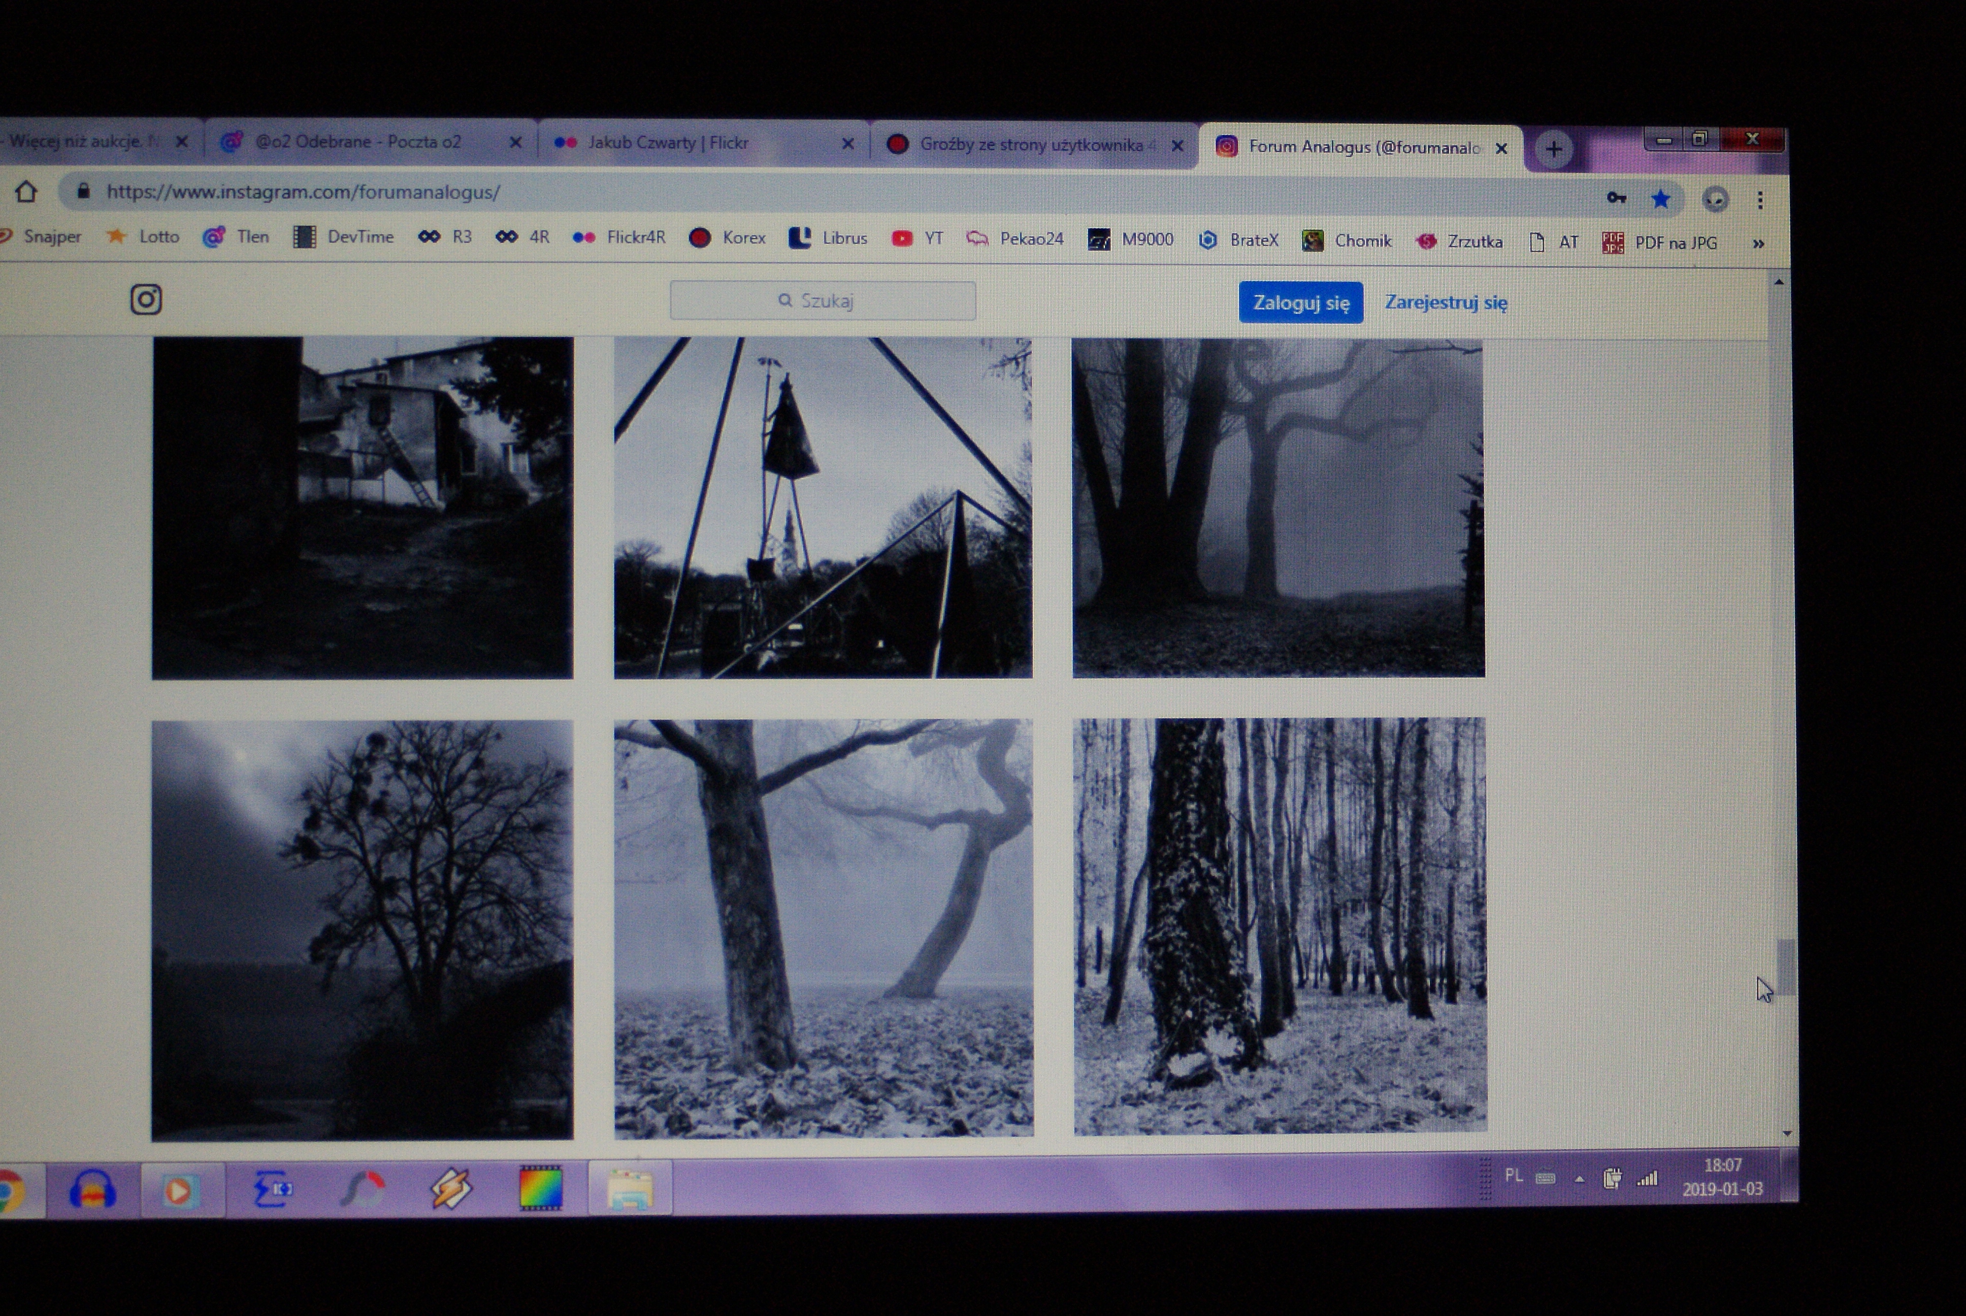Open the Chrome profile avatar icon
Screen dimensions: 1966x1316
pyautogui.click(x=1715, y=200)
